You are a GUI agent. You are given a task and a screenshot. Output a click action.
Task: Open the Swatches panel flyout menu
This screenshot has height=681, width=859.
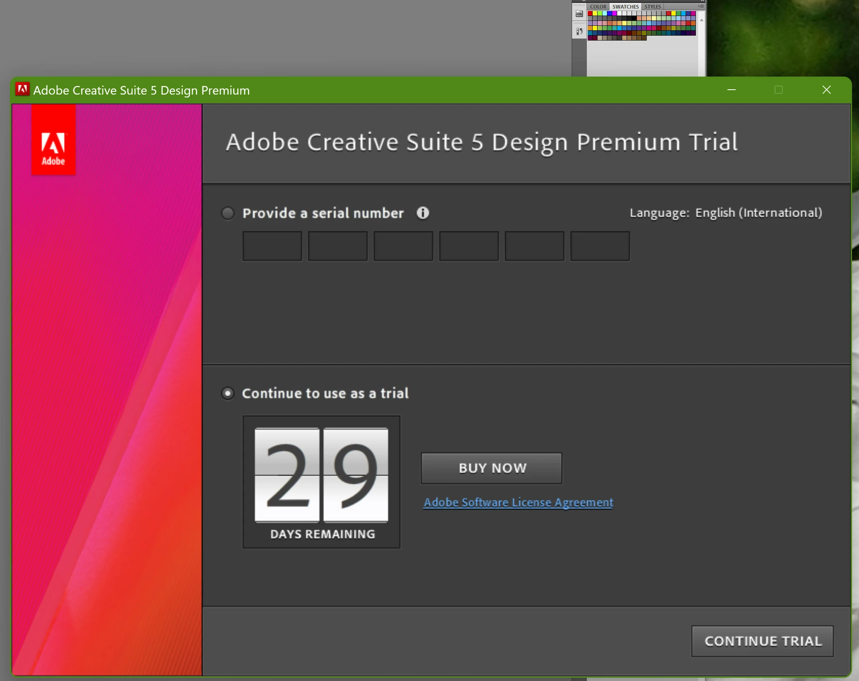click(x=701, y=6)
